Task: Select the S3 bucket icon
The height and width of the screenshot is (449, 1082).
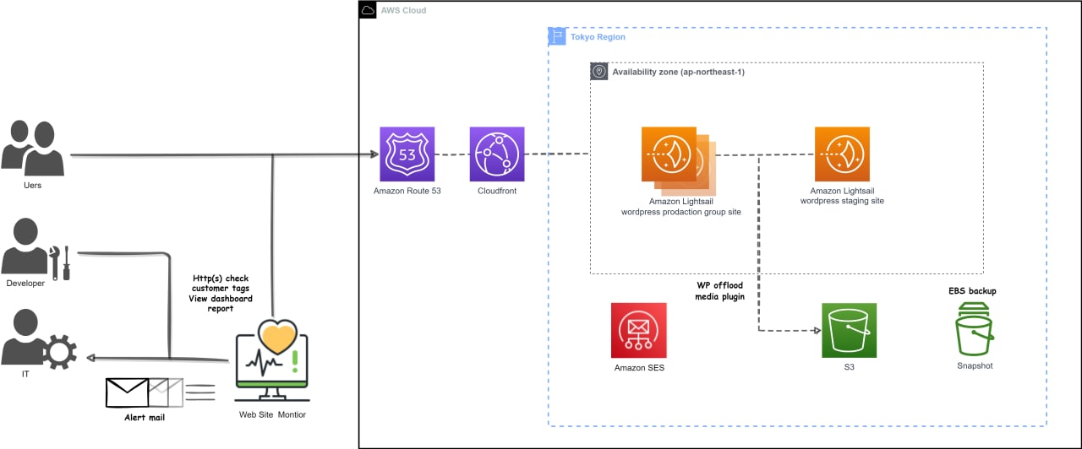Action: [x=849, y=331]
